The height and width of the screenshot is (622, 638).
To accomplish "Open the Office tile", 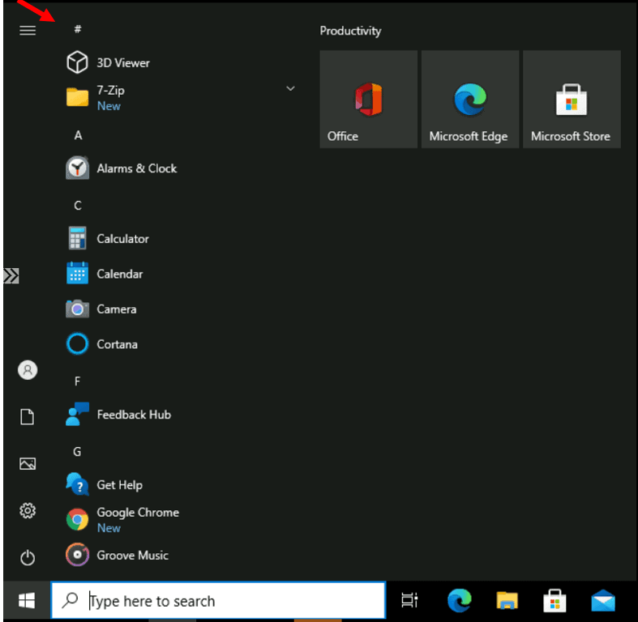I will [369, 99].
